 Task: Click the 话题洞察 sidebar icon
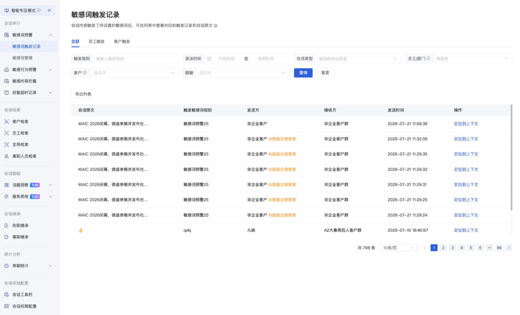[x=7, y=185]
